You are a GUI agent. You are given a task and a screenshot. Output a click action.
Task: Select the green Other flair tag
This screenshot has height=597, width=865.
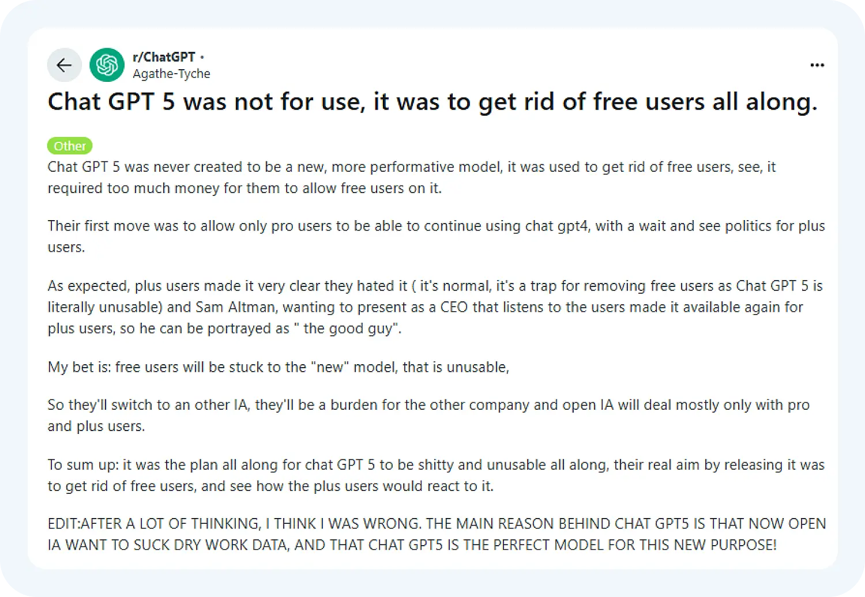point(70,146)
